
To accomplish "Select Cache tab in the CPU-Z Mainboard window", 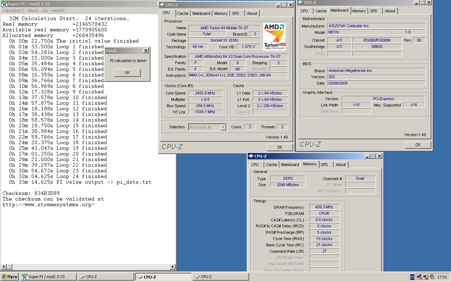I will pos(321,11).
